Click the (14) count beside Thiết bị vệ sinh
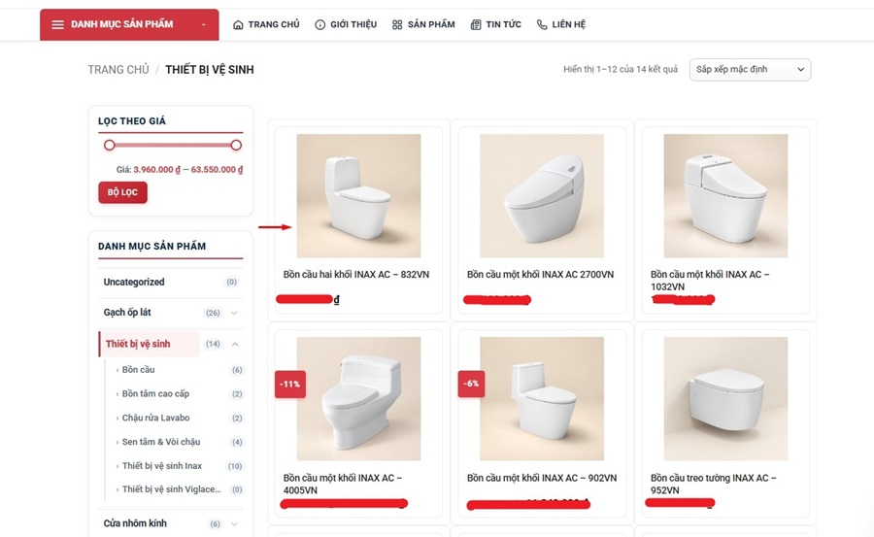Viewport: 874px width, 537px height. coord(213,344)
